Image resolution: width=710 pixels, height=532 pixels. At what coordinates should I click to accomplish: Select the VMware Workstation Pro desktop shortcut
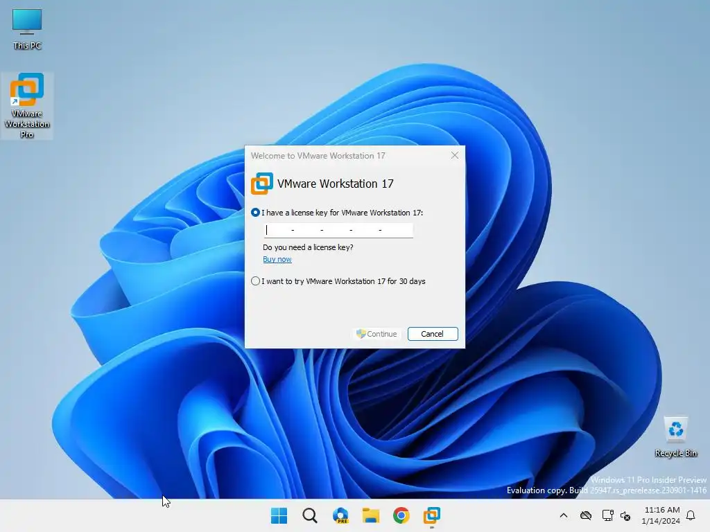(x=27, y=105)
